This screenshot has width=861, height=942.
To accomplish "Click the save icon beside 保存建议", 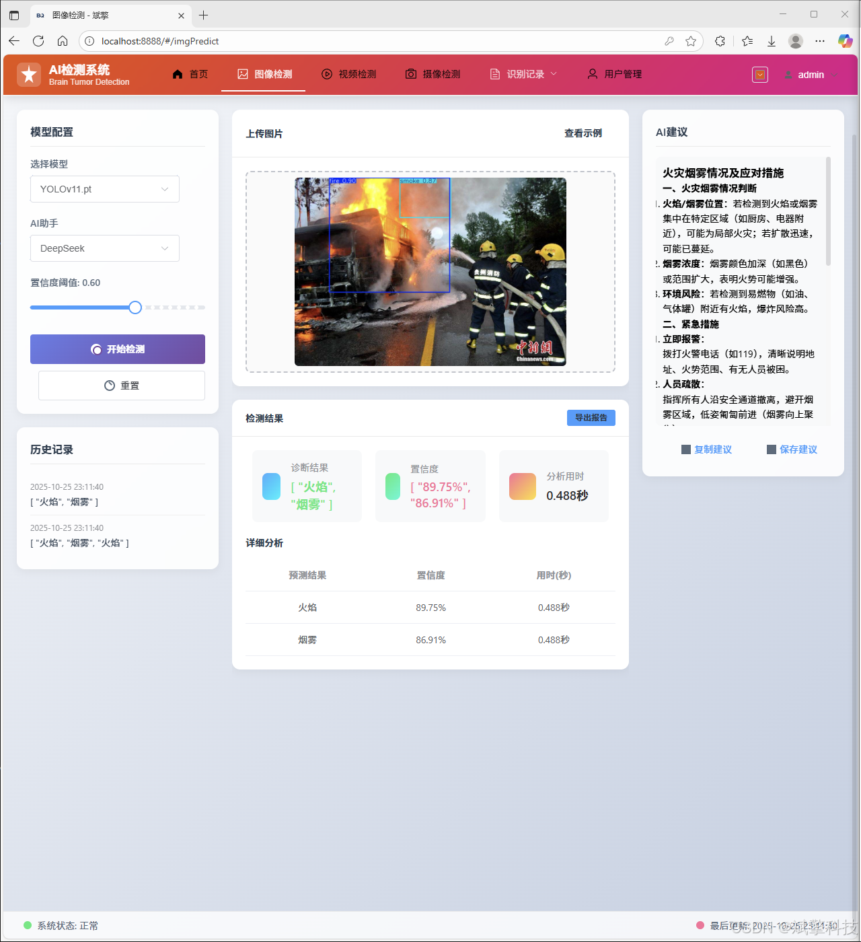I will coord(771,449).
